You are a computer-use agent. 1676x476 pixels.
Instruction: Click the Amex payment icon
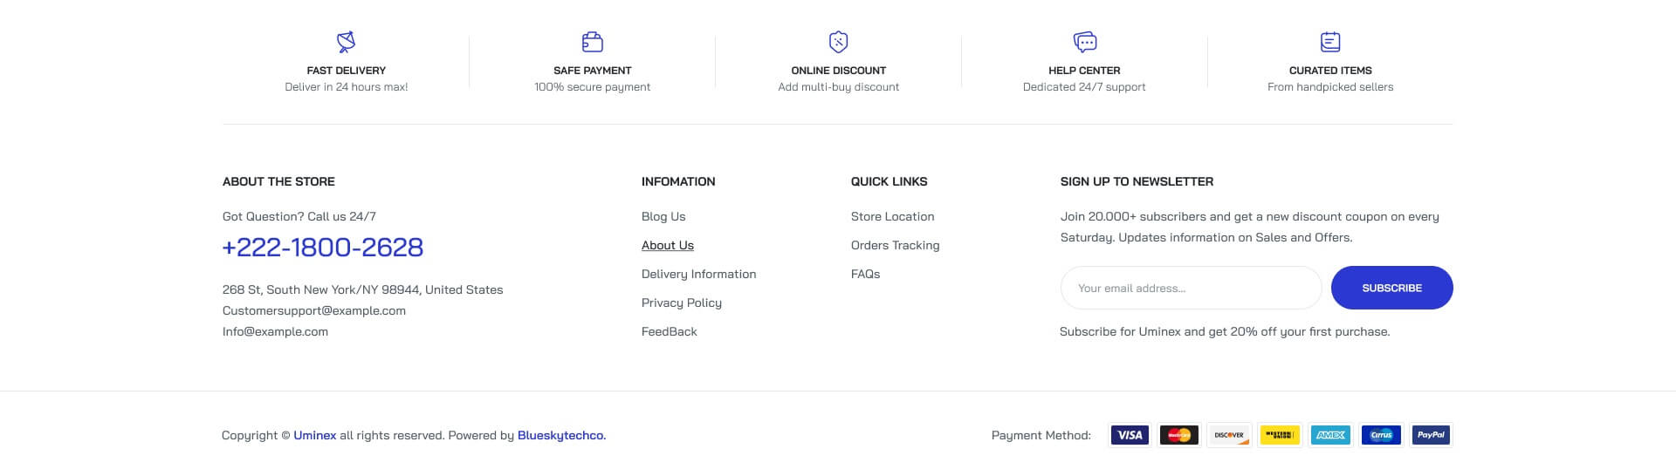coord(1330,435)
